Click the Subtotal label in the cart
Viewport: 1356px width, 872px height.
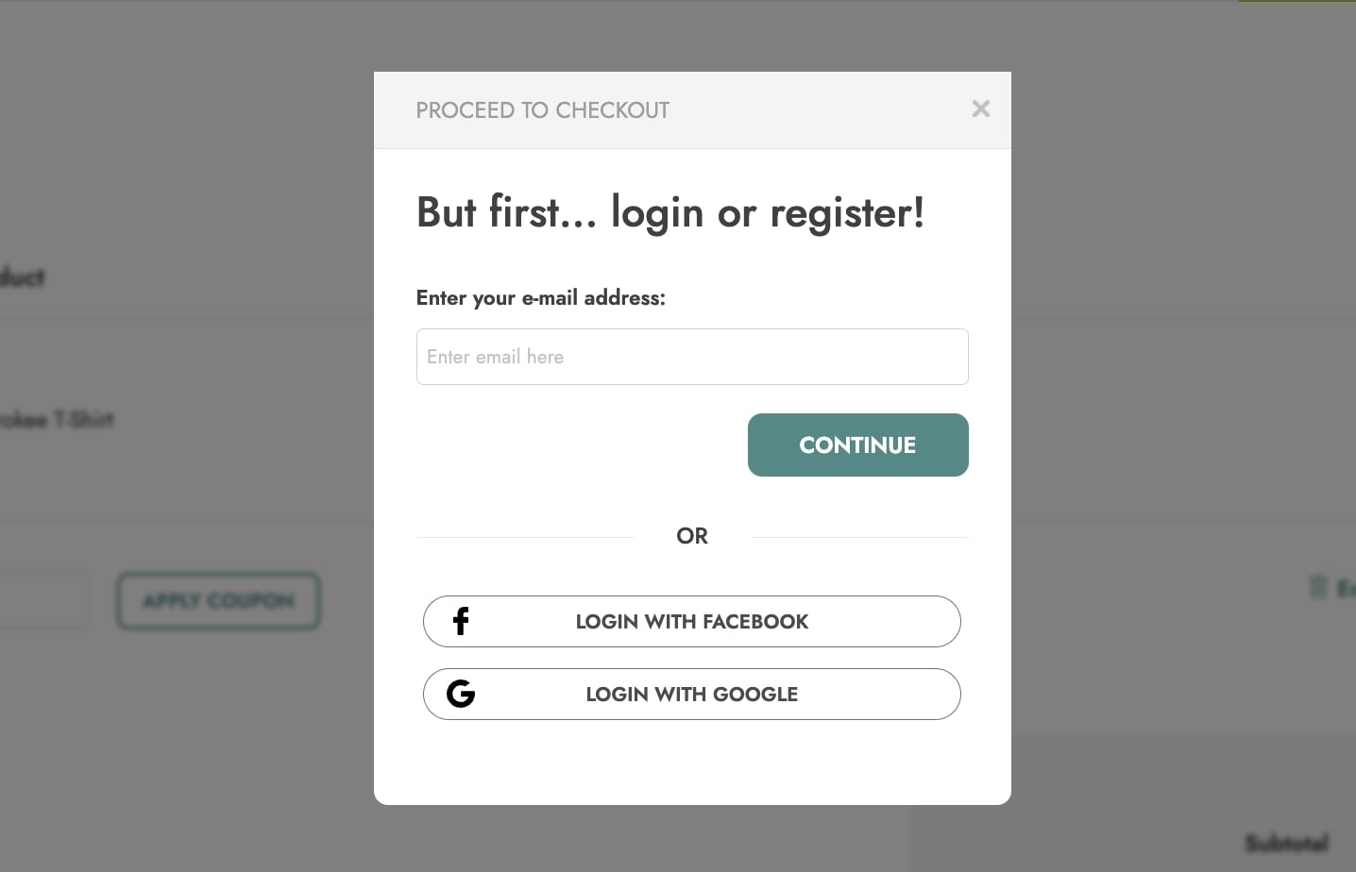[x=1286, y=842]
